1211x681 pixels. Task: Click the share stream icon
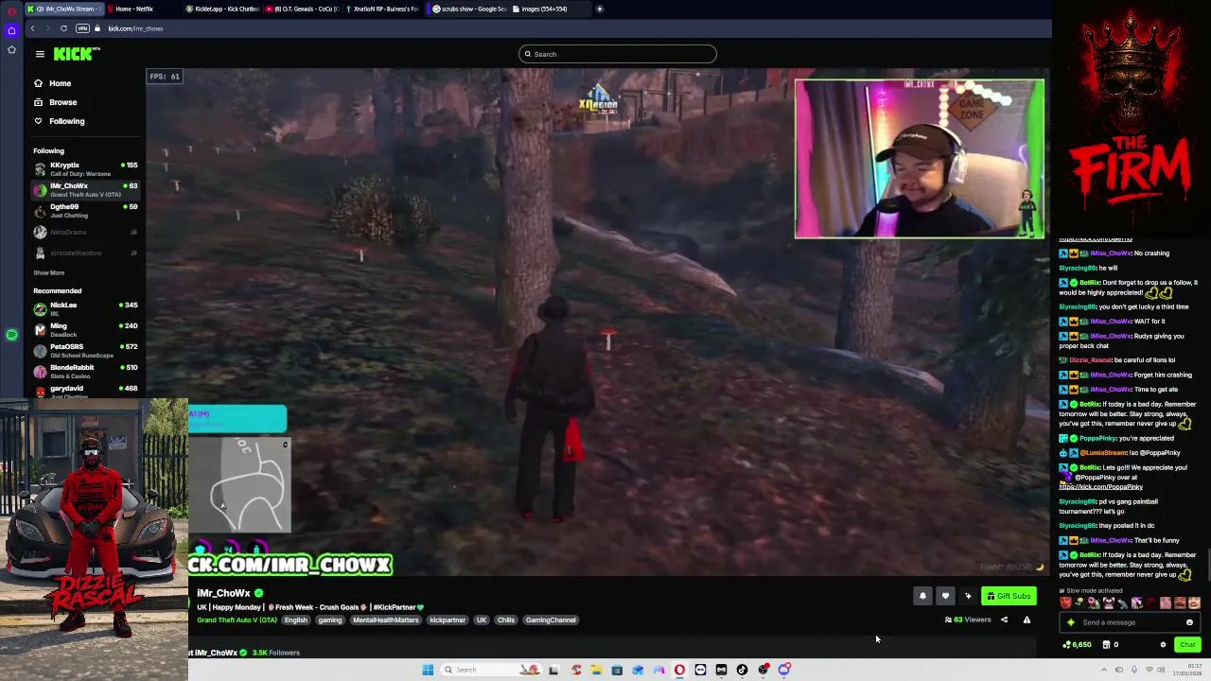tap(1004, 620)
